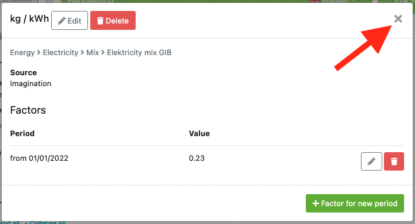Click the Elektricity mix GIB breadcrumb
415x224 pixels.
pyautogui.click(x=139, y=53)
